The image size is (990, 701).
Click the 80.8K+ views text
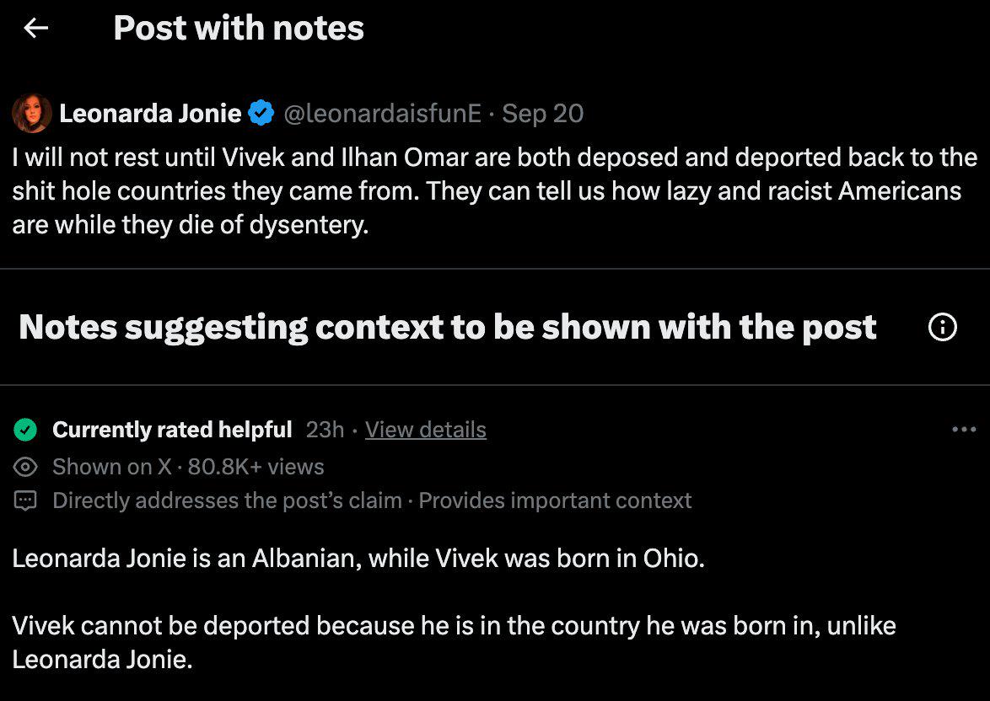[x=256, y=467]
